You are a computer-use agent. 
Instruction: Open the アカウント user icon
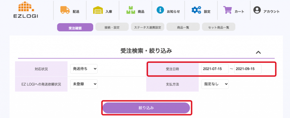click(x=257, y=10)
